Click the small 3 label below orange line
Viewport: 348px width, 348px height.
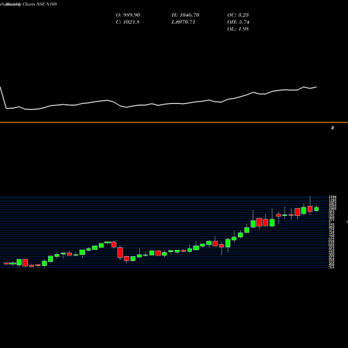coord(333,128)
